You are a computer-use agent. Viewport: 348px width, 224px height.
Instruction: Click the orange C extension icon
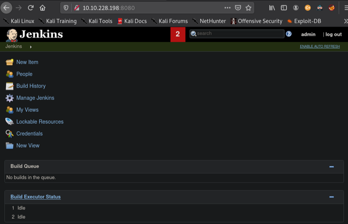(x=308, y=8)
